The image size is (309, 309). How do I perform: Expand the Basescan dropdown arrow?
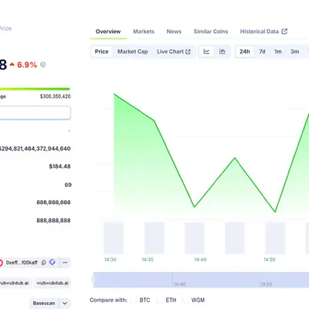pyautogui.click(x=65, y=304)
